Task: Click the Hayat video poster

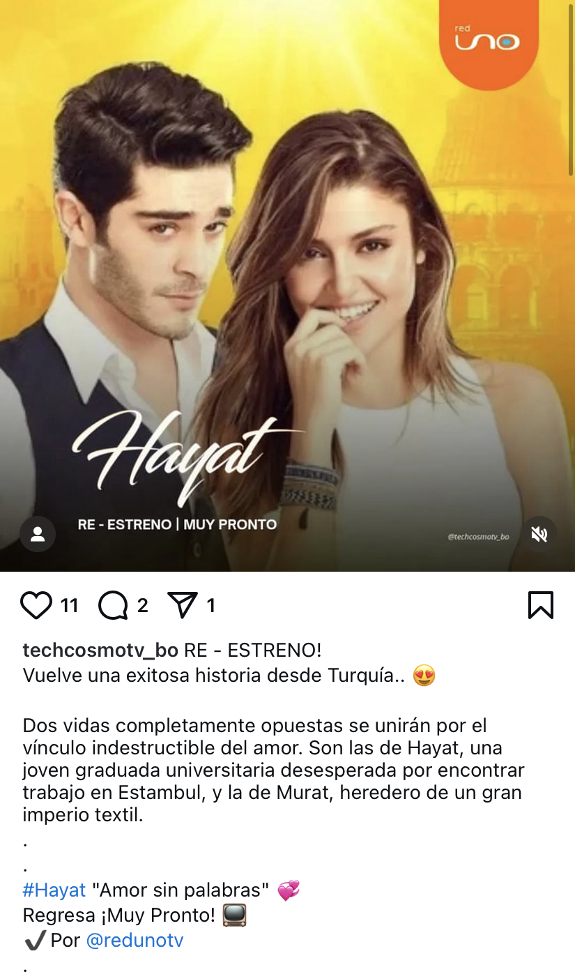Action: (x=287, y=286)
